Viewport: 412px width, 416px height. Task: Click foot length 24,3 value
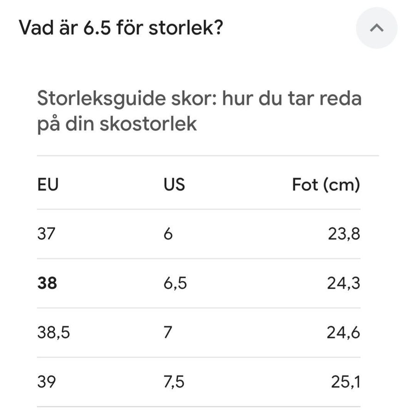pos(343,283)
